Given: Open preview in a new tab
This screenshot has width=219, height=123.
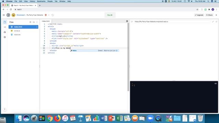Looking at the screenshot, I should [216, 22].
